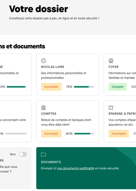Click the bank building icon above Comptes
The image size is (136, 191).
[44, 107]
